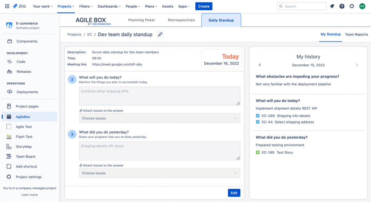Click the Add shortcut icon
This screenshot has width=371, height=202.
click(x=9, y=166)
